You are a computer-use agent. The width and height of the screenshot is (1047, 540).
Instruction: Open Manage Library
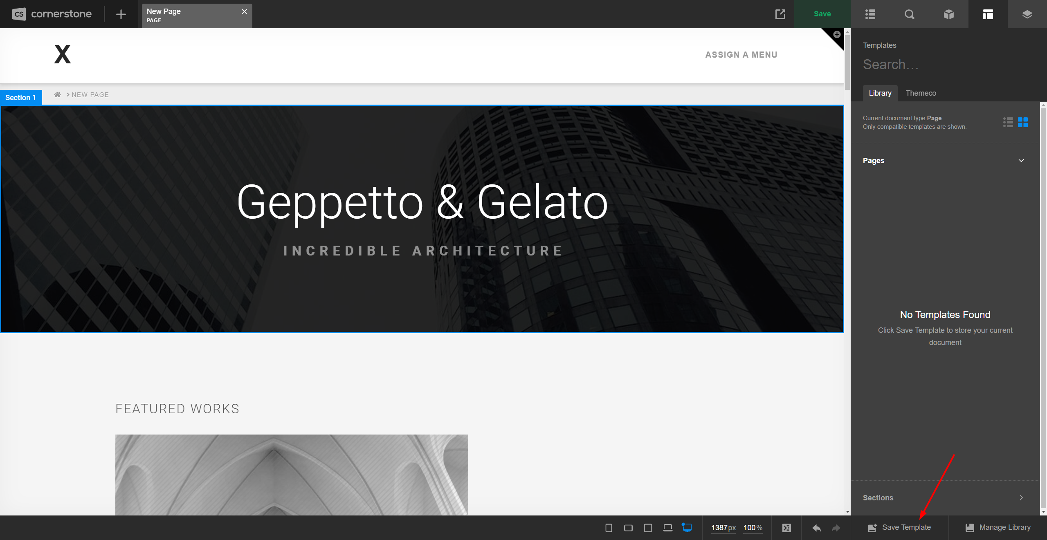pos(997,527)
